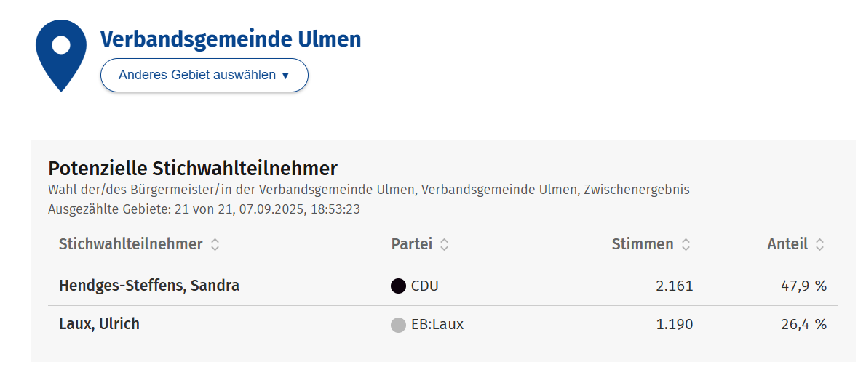
Task: Click the CDU party label
Action: 425,286
